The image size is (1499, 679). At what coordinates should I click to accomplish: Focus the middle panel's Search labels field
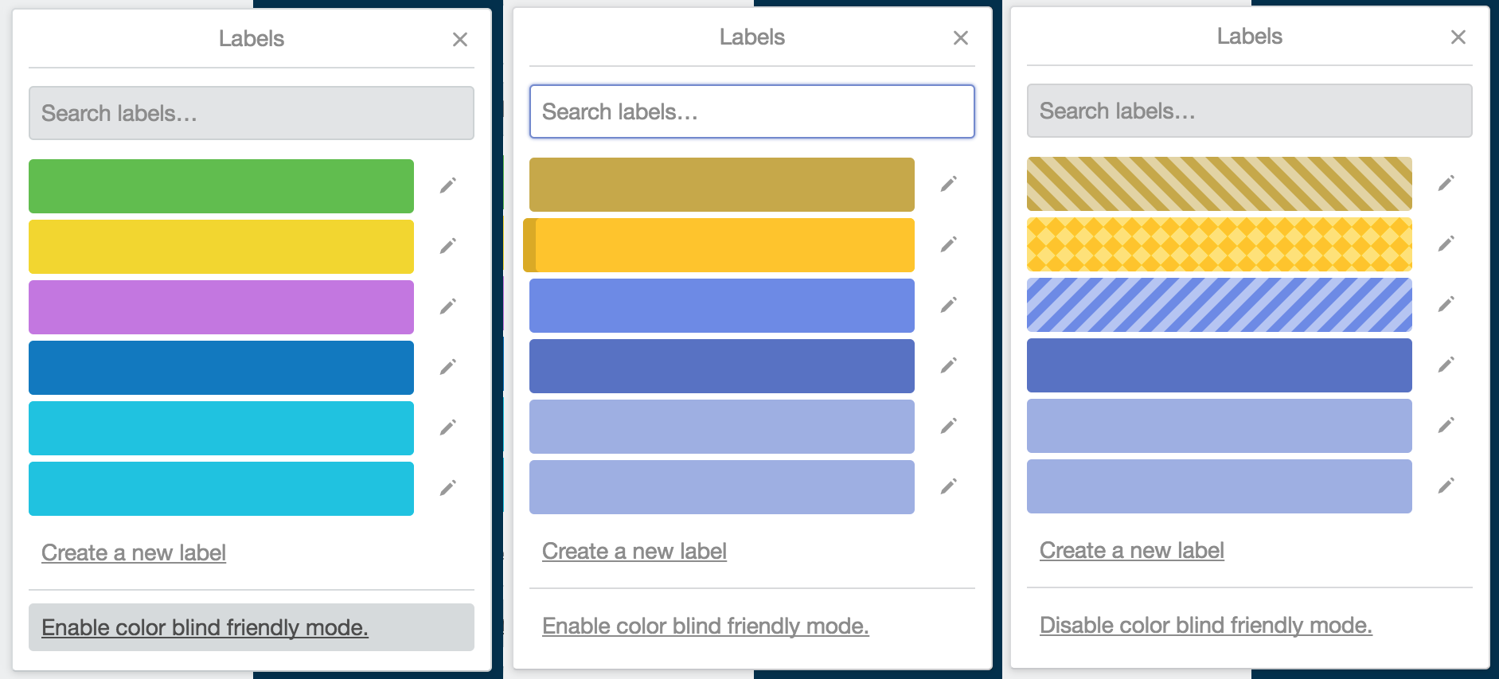[751, 111]
